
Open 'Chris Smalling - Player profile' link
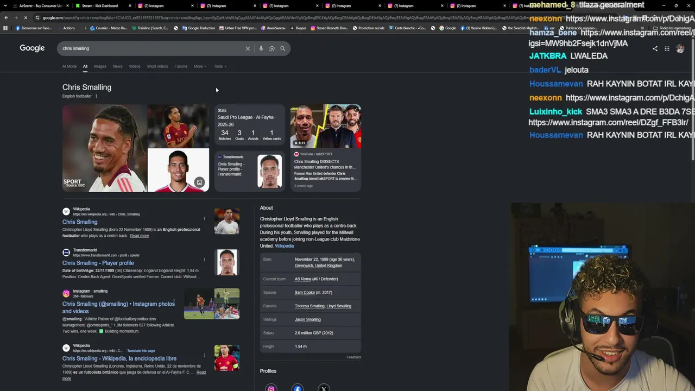tap(98, 263)
